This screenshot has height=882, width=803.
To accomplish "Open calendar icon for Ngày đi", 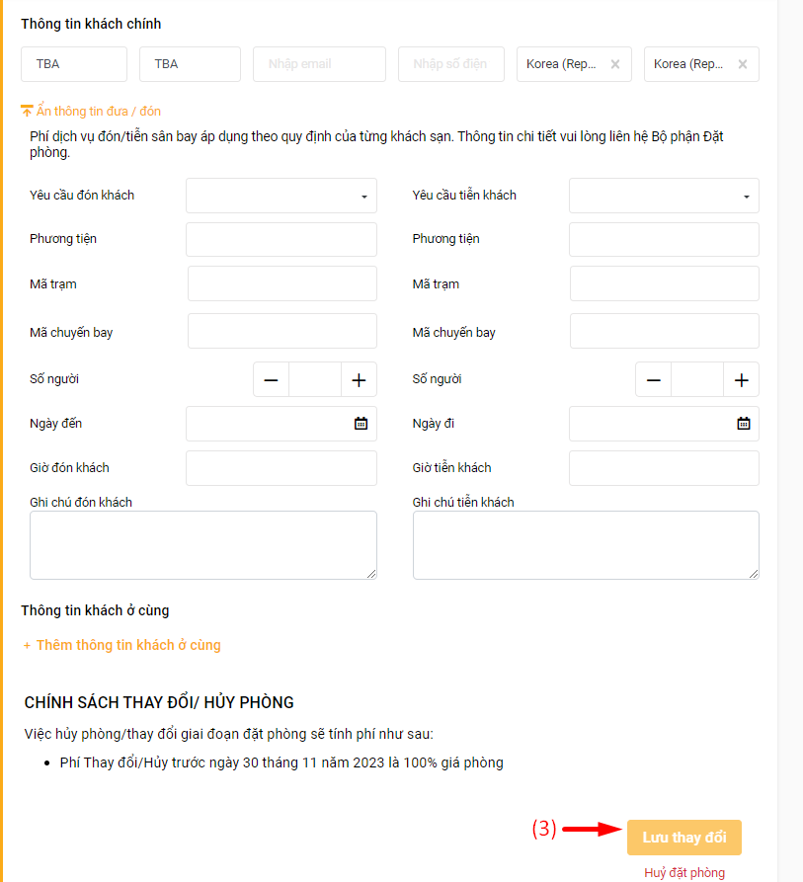I will [744, 424].
